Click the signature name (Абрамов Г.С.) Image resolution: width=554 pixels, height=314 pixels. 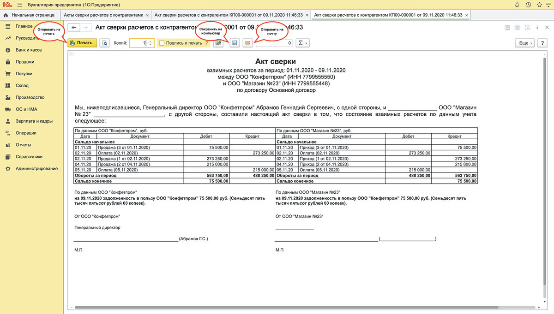193,239
